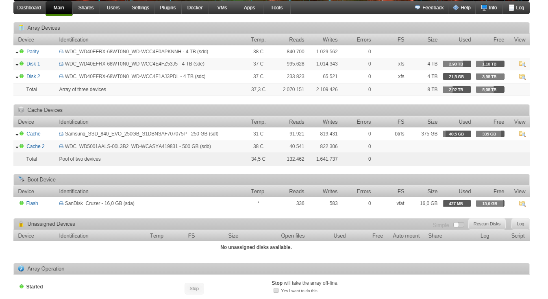Open dropdown arrow next to Disk 2
Screen dimensions: 548x299
pyautogui.click(x=17, y=77)
